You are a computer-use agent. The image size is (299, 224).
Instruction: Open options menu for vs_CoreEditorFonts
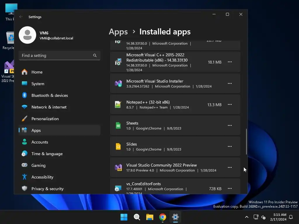tap(230, 188)
